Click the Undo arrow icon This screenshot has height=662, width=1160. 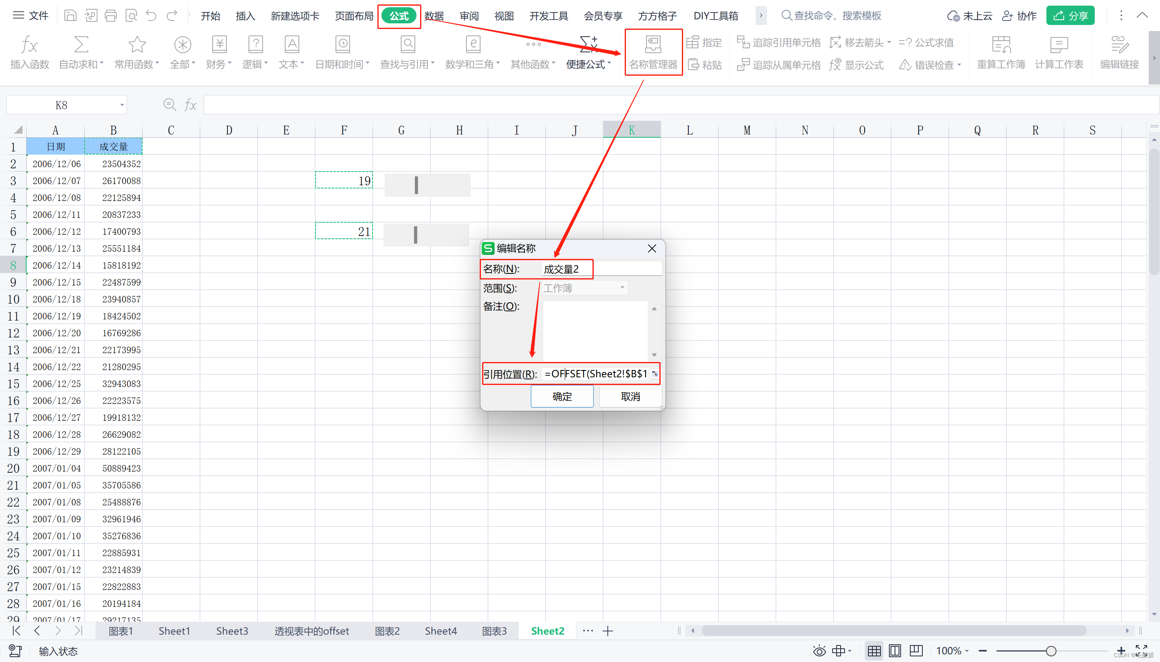click(151, 16)
